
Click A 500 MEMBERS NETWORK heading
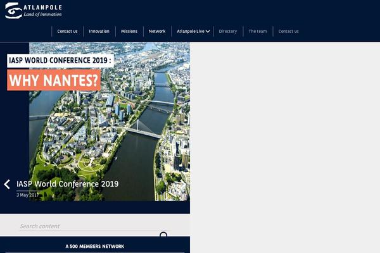click(95, 246)
